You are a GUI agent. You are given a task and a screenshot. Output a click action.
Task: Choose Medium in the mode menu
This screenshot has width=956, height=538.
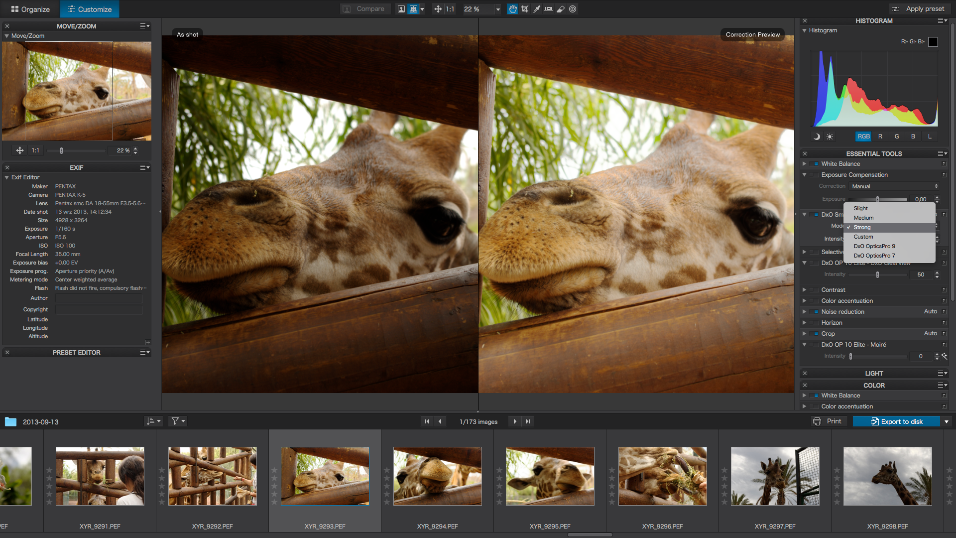pos(889,218)
